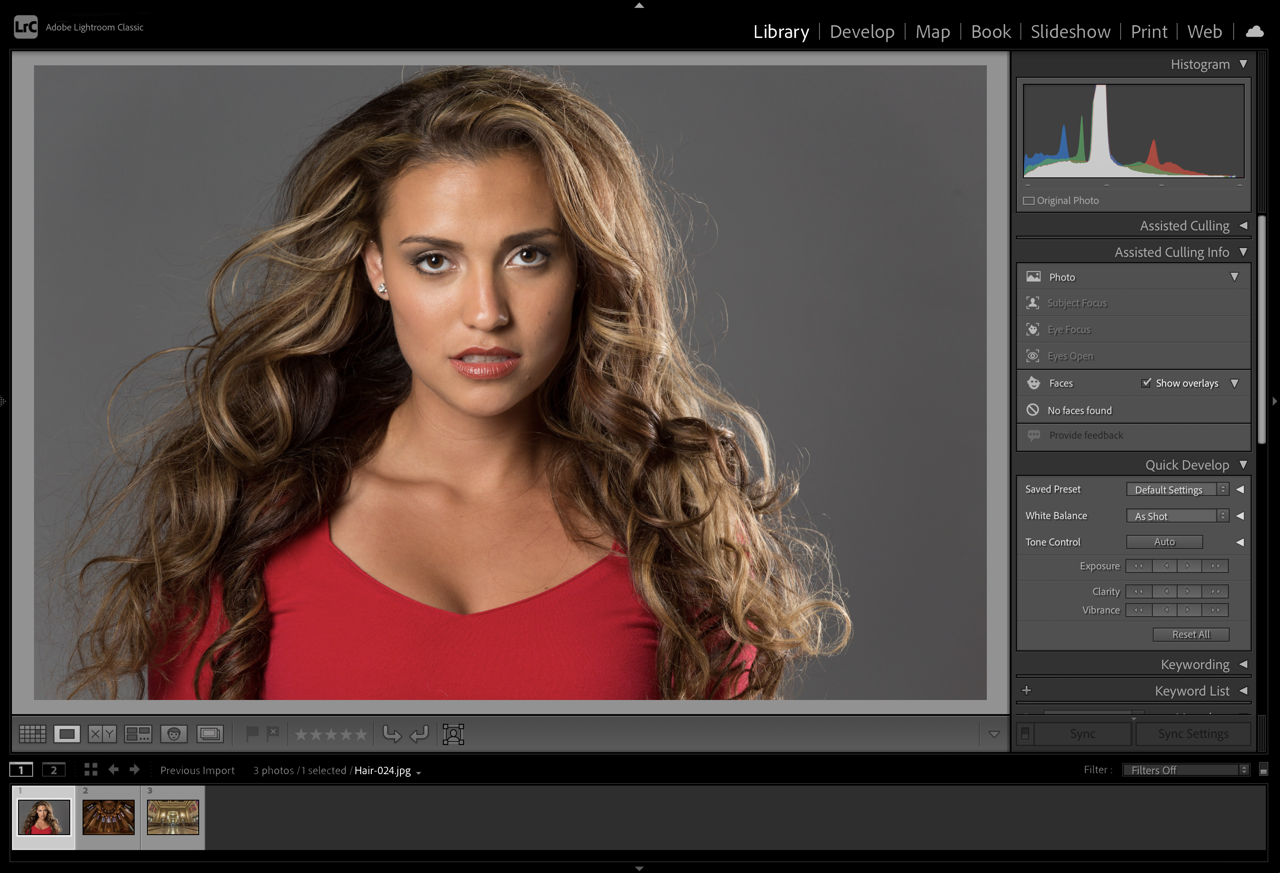Screen dimensions: 1280x873
Task: Open White Balance As Shot dropdown
Action: coord(1178,516)
